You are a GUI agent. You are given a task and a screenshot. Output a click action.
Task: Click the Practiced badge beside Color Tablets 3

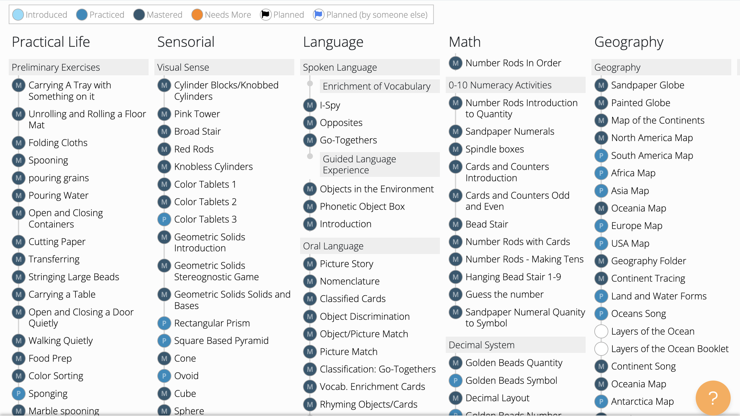pos(164,219)
